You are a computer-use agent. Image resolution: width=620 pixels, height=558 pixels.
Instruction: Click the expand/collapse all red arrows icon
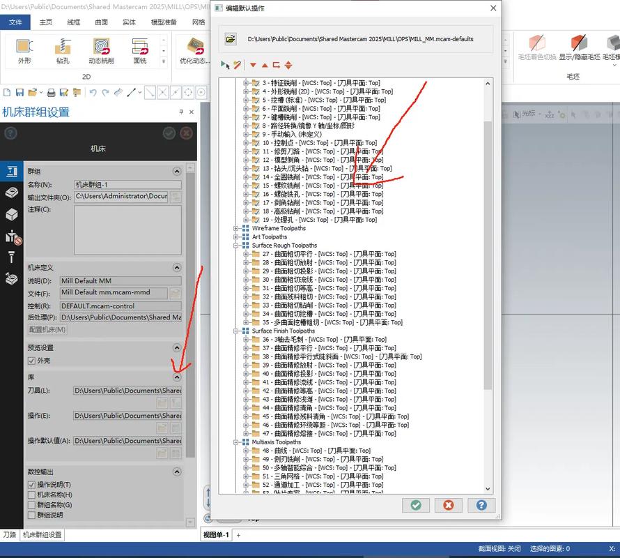coord(288,65)
